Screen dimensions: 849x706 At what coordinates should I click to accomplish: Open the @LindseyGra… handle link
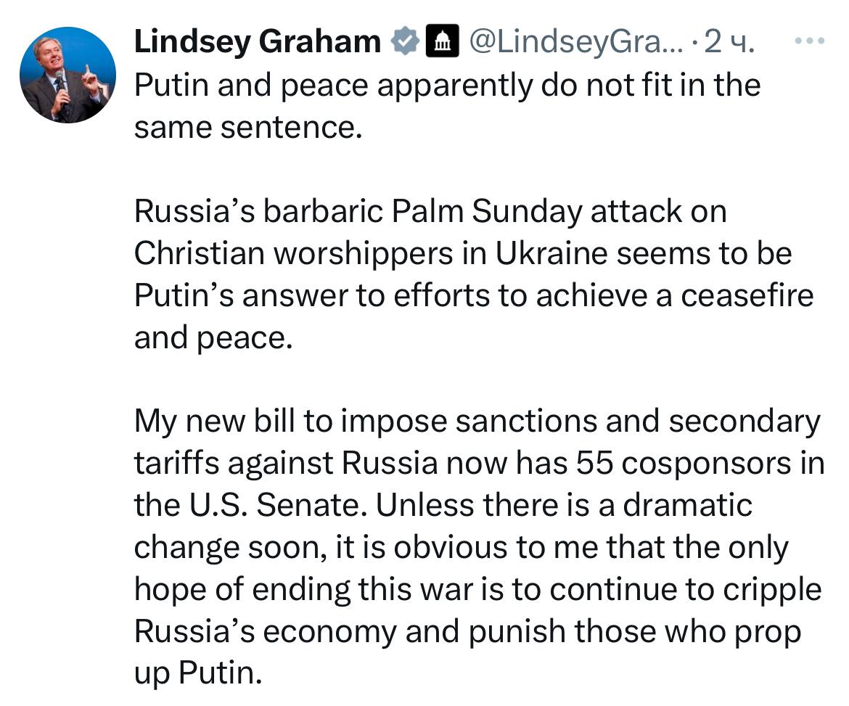(x=575, y=43)
